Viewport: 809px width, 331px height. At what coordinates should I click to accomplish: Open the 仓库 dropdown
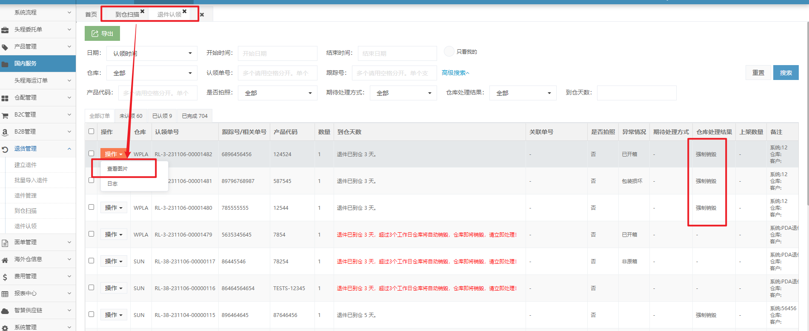152,73
